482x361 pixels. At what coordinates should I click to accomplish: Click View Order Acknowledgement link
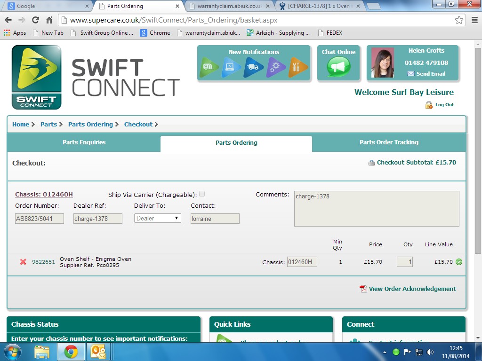click(412, 289)
